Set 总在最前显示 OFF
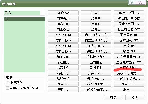The image size is (148, 104). [129, 62]
